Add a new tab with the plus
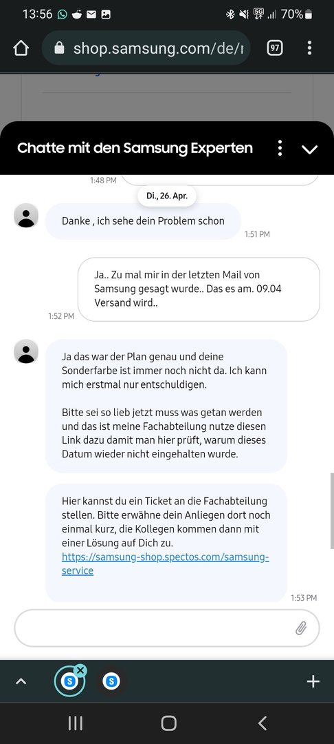 pos(313,682)
